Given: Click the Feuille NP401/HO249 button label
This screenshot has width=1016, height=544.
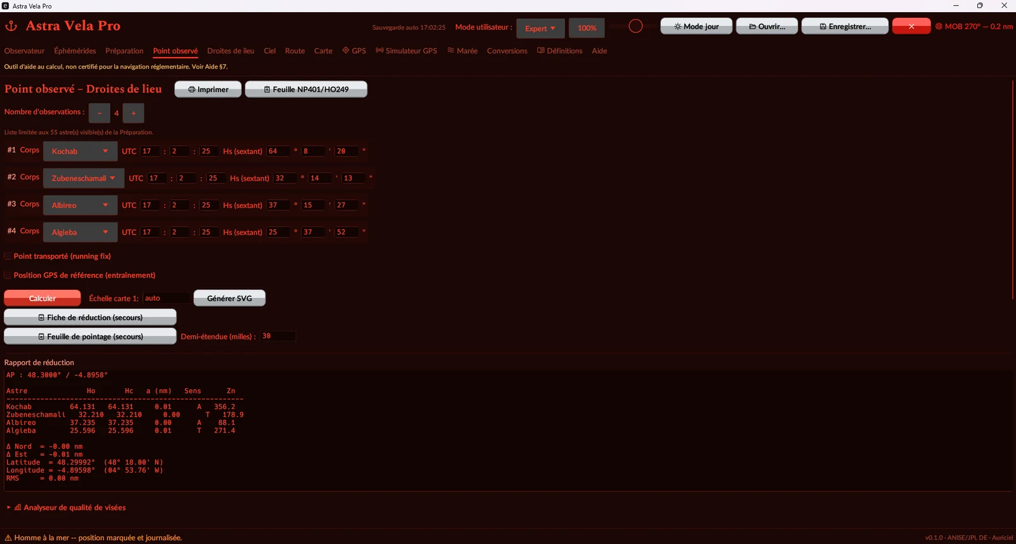Looking at the screenshot, I should coord(311,89).
